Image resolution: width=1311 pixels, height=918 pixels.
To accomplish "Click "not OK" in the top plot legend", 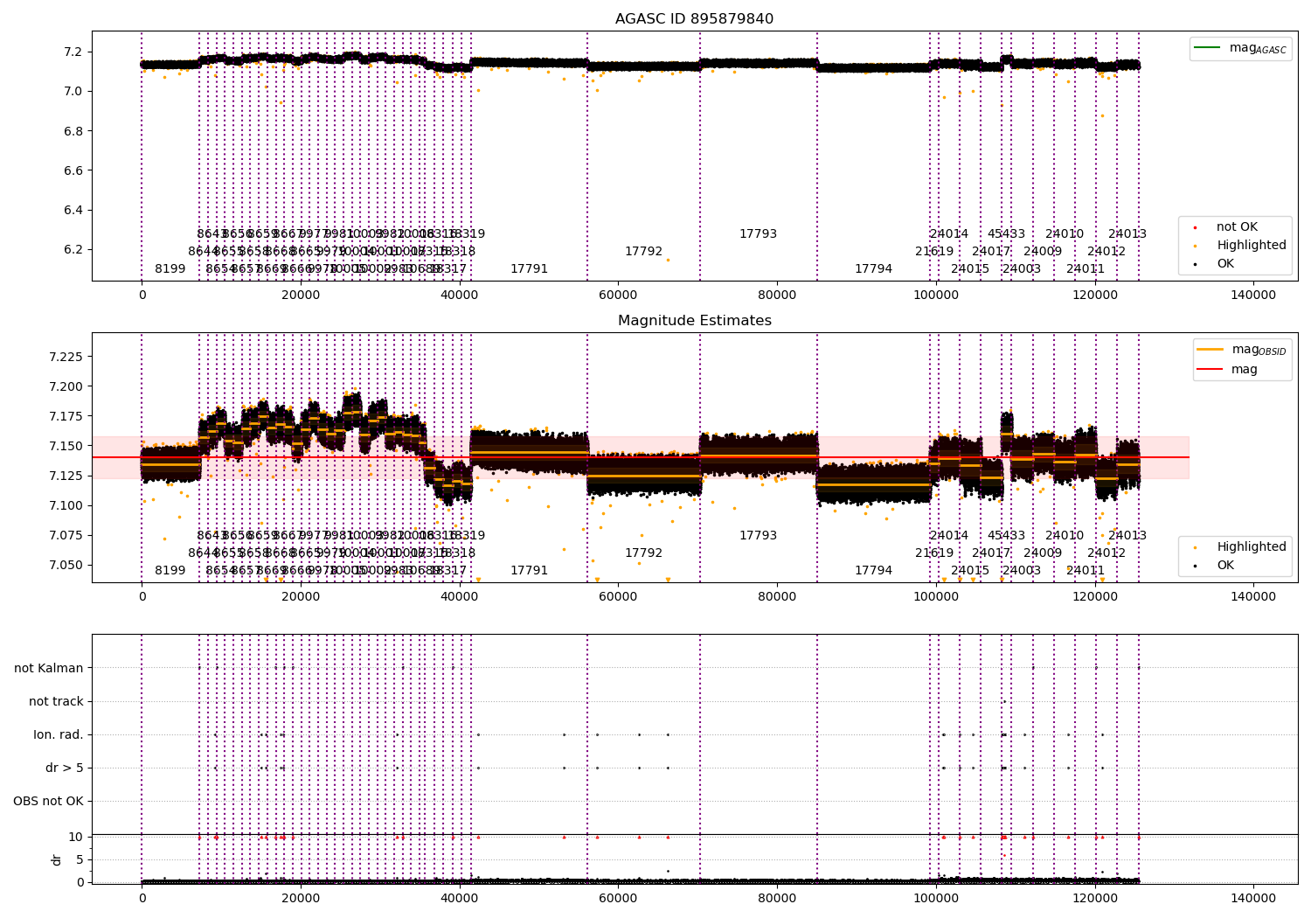I will coord(1237,227).
